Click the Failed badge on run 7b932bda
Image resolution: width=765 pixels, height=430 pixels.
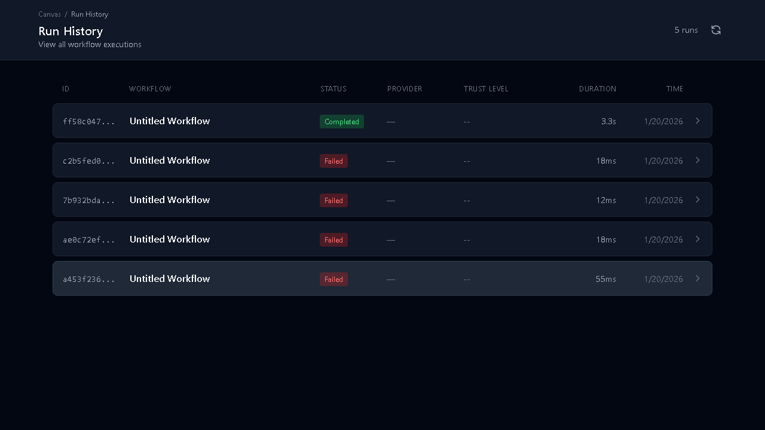(333, 200)
